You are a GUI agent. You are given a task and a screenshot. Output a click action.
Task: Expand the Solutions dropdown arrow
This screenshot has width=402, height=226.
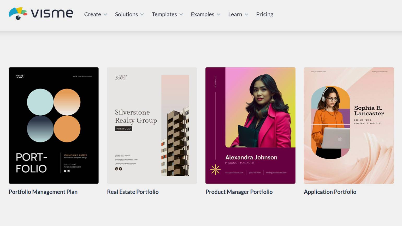(142, 15)
